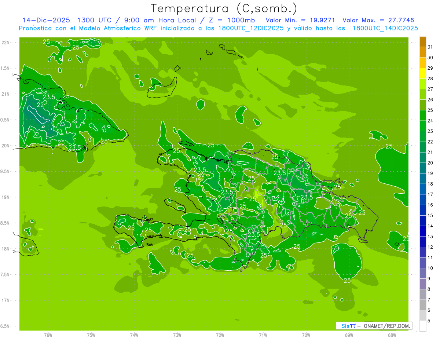Click the title 'Temperatura (C,somb.)'
Viewport: 440px width, 340px height.
pyautogui.click(x=224, y=8)
